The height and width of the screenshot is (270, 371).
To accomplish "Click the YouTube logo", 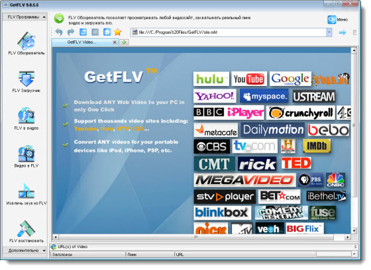I will click(249, 79).
